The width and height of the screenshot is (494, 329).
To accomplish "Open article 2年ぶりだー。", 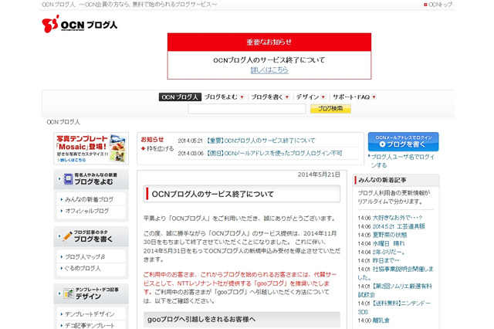I will click(389, 252).
